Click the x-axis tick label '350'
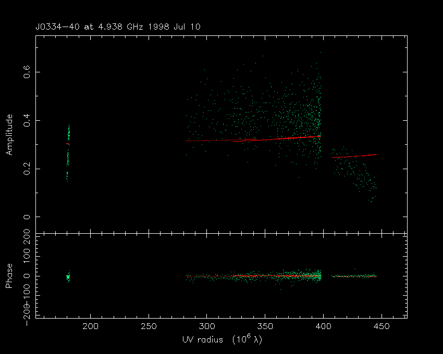 (265, 326)
